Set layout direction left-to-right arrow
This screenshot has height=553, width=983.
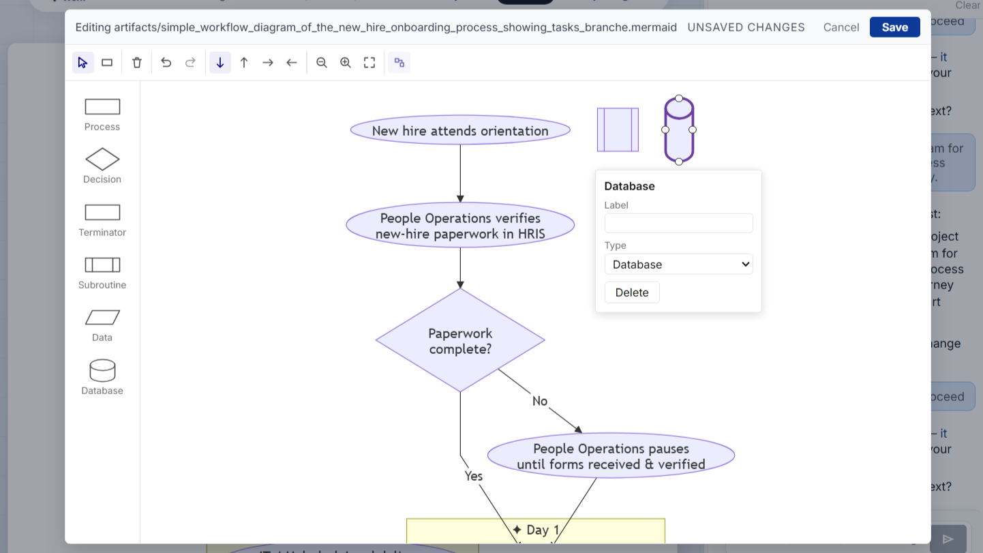pos(268,63)
